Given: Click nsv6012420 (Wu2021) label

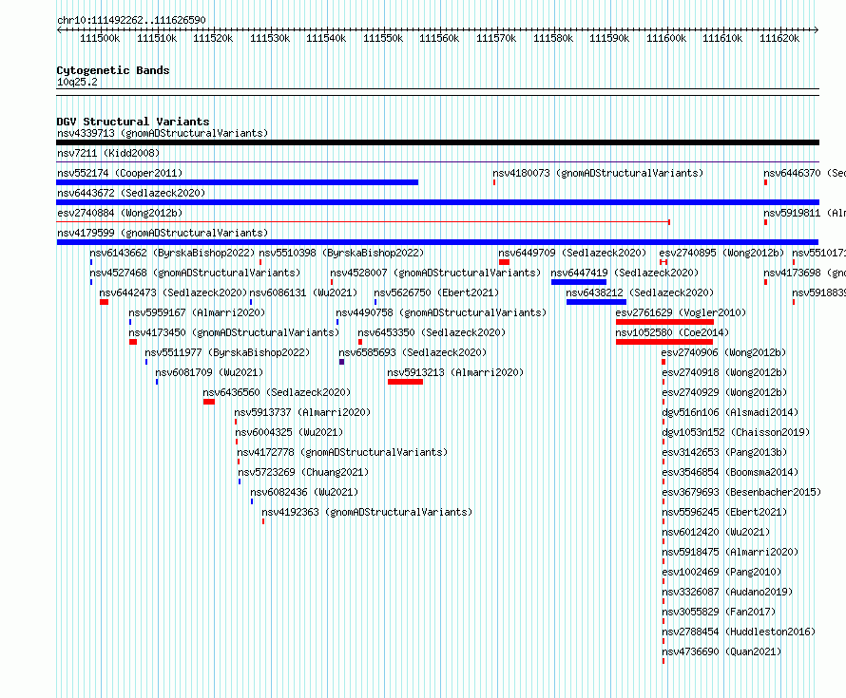Looking at the screenshot, I should pyautogui.click(x=716, y=532).
